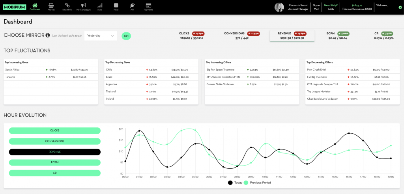Viewport: 404px width, 194px height.
Task: Click the GO button
Action: coord(126,36)
